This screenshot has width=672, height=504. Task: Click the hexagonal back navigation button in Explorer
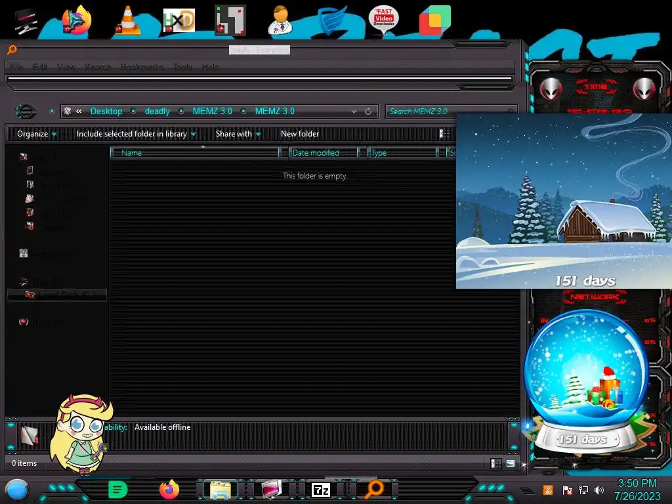pyautogui.click(x=26, y=112)
